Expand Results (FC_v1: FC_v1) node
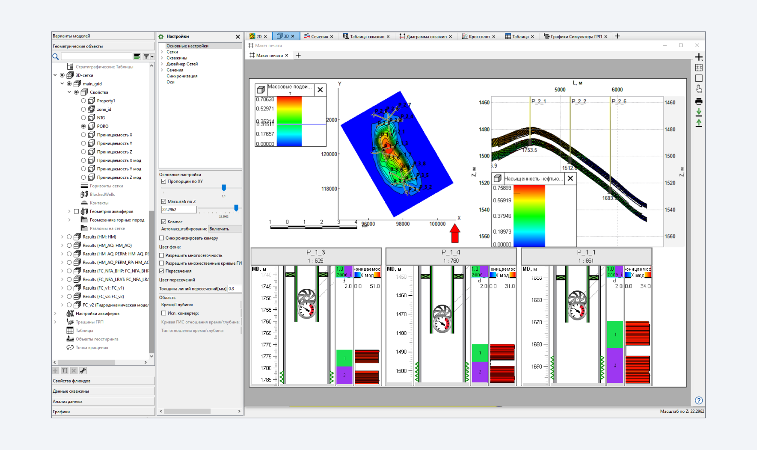This screenshot has width=757, height=450. click(62, 288)
